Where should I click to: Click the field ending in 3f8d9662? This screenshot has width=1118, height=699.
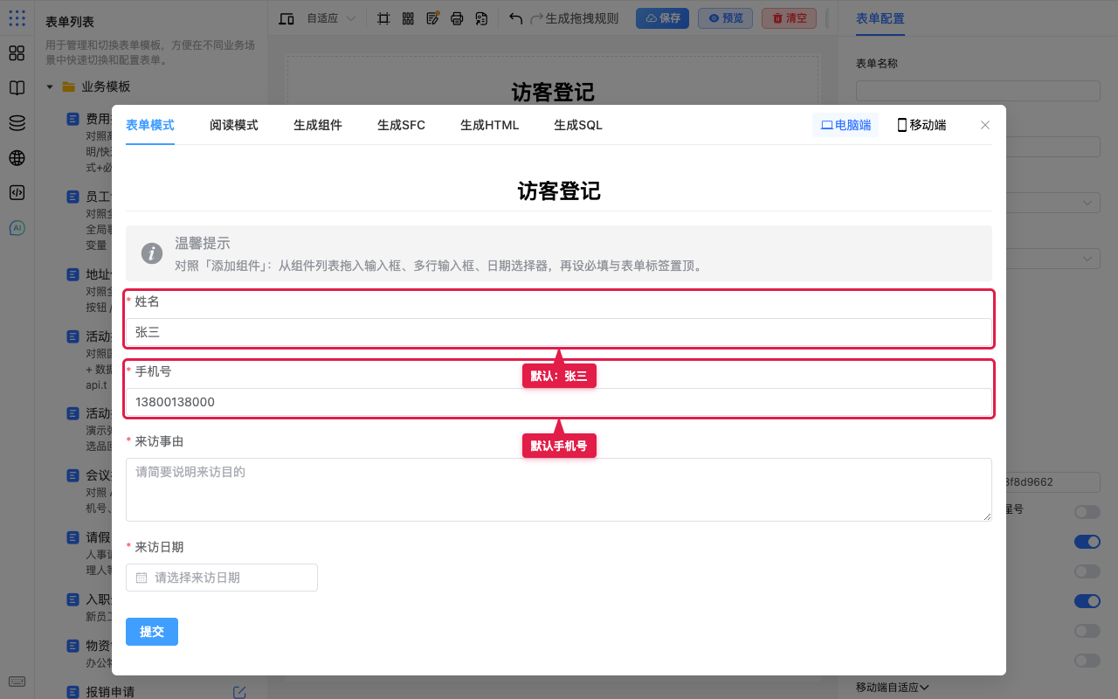(x=1053, y=482)
